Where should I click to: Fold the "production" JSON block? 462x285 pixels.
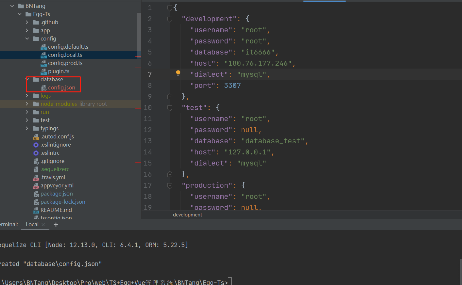[170, 185]
